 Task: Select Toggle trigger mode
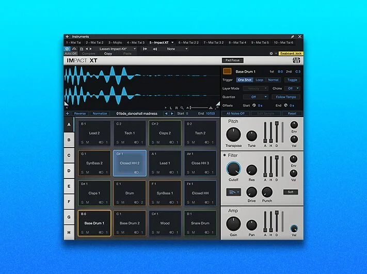(x=292, y=80)
